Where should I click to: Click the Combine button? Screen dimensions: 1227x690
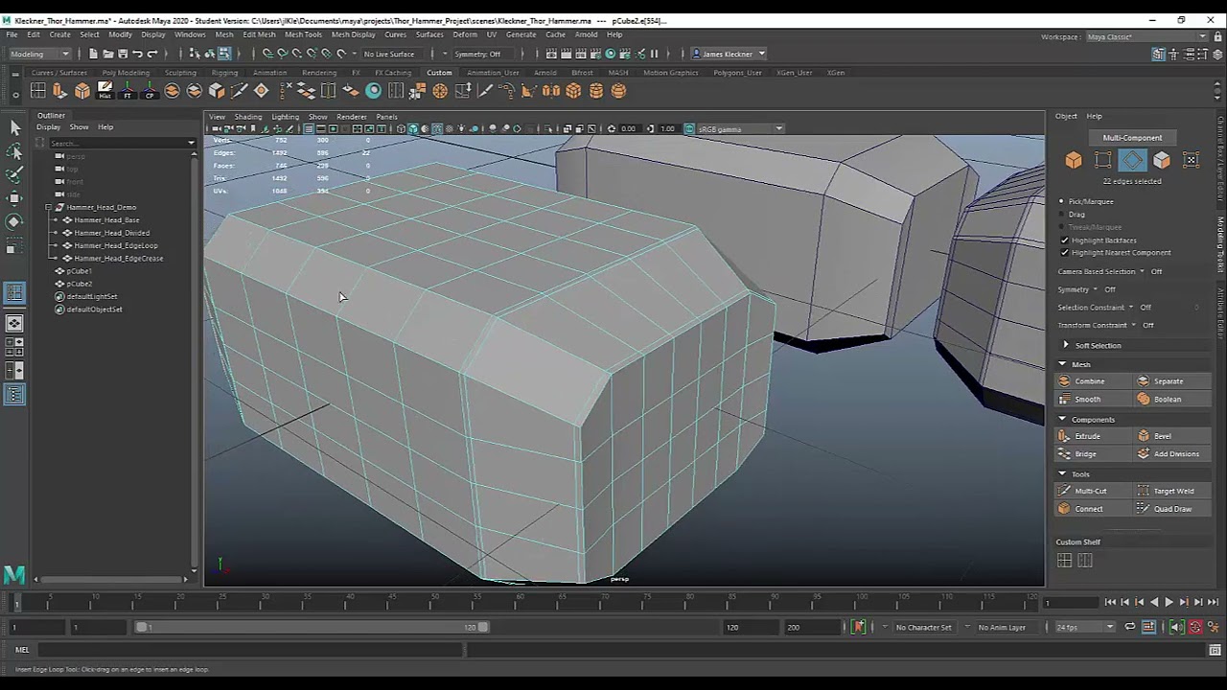pos(1091,381)
